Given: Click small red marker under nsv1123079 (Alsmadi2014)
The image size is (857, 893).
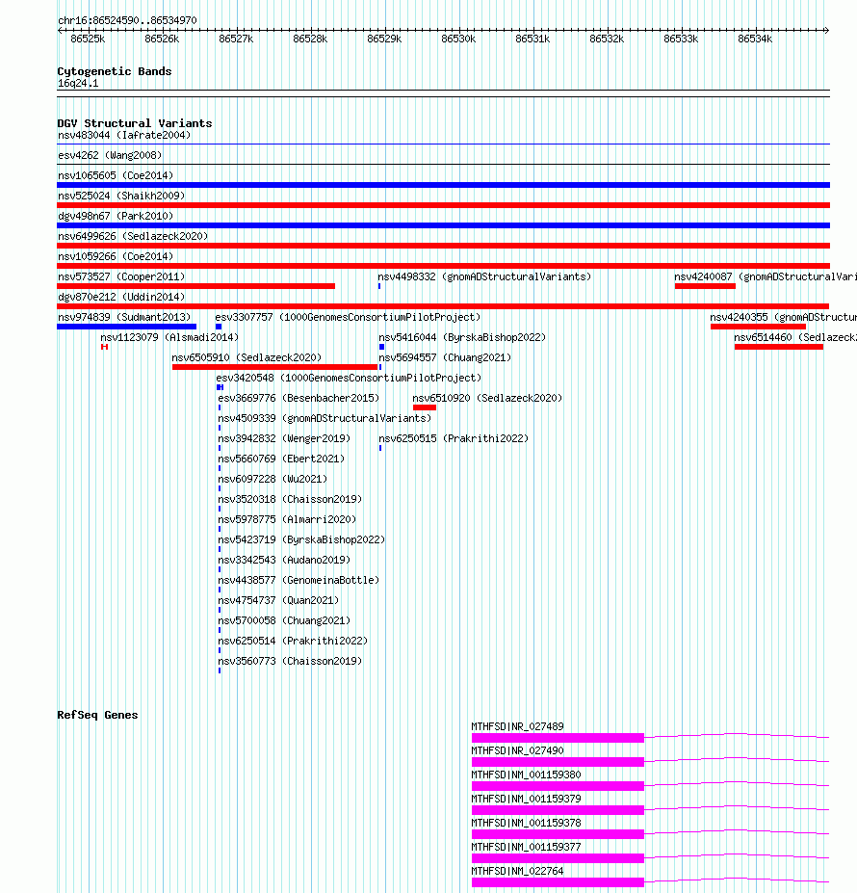Looking at the screenshot, I should [104, 347].
